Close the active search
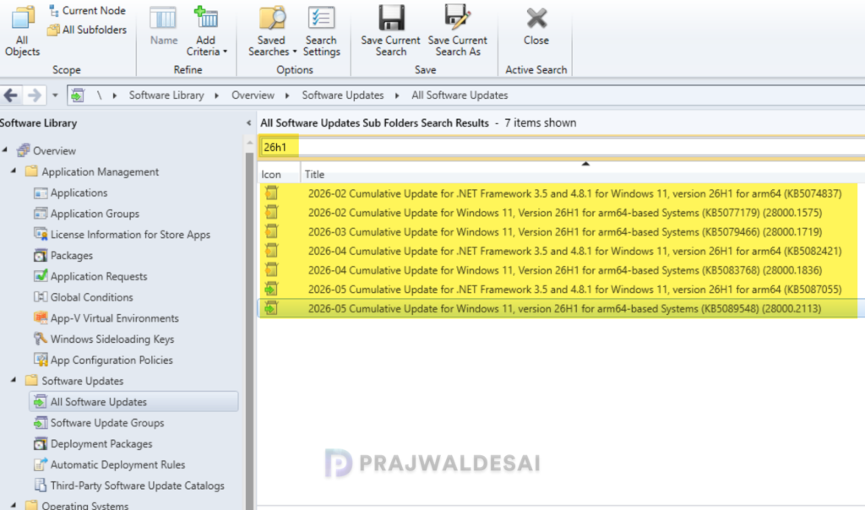The image size is (865, 510). pyautogui.click(x=536, y=26)
